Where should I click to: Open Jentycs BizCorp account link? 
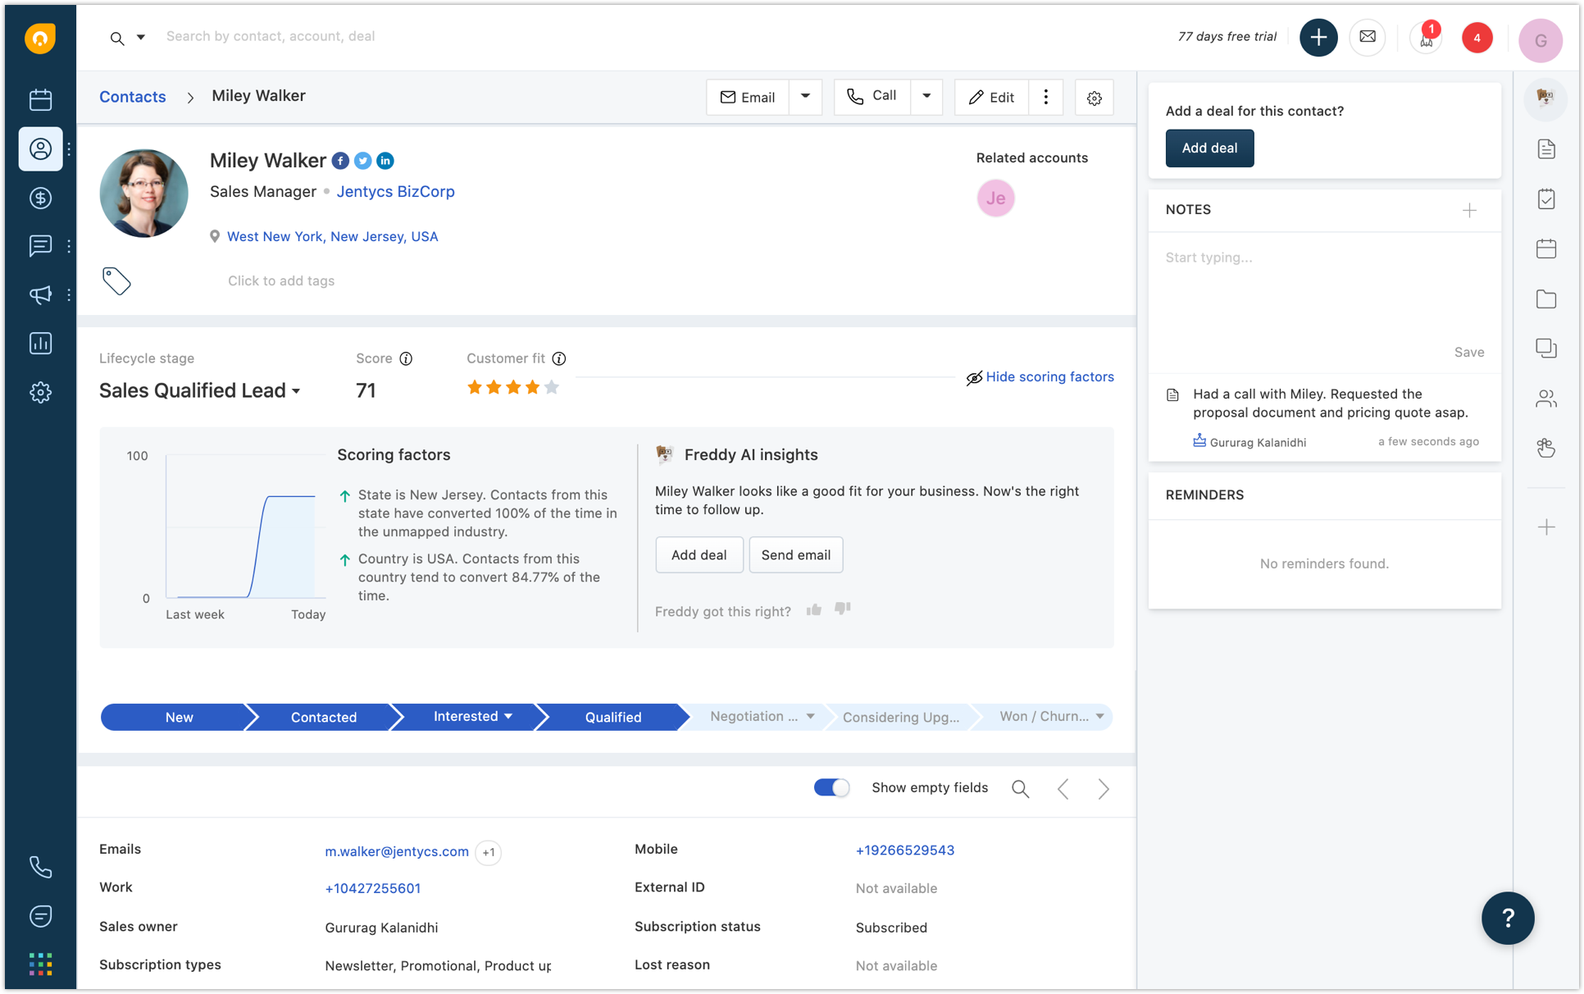pyautogui.click(x=395, y=191)
